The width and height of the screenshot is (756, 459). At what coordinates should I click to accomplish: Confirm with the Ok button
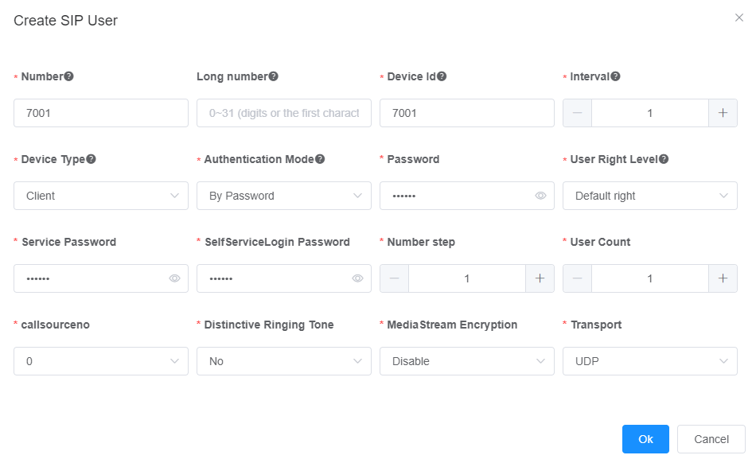(645, 439)
